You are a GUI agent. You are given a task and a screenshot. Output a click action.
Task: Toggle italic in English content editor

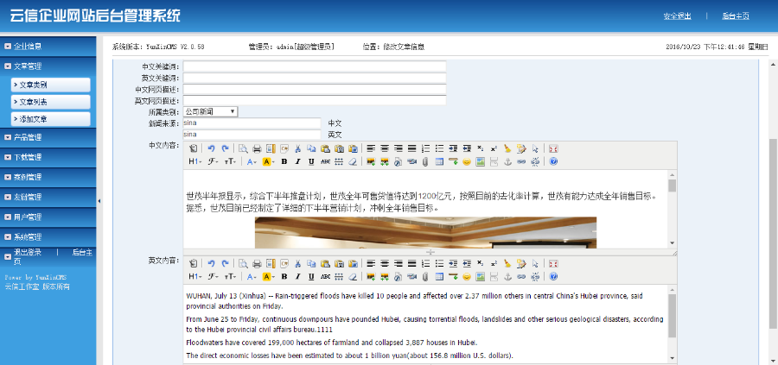(297, 276)
